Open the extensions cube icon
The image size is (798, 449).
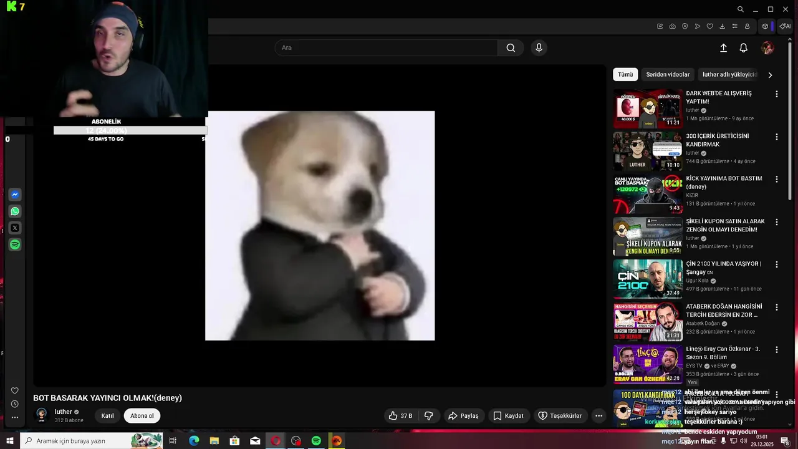point(765,26)
